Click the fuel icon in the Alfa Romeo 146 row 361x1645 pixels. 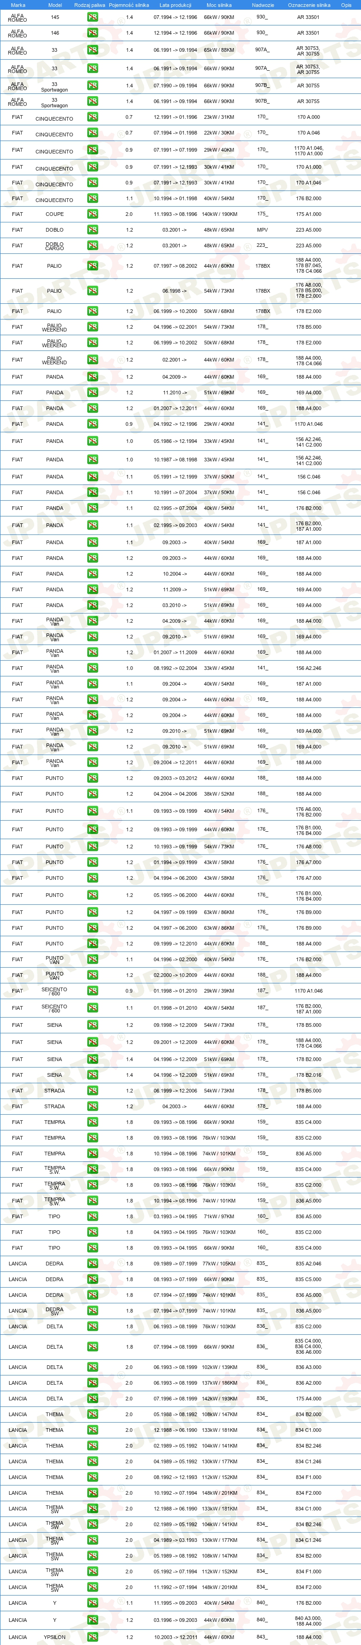coord(92,32)
